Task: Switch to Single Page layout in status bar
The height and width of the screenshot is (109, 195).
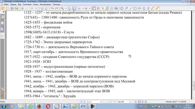Action: (136, 102)
